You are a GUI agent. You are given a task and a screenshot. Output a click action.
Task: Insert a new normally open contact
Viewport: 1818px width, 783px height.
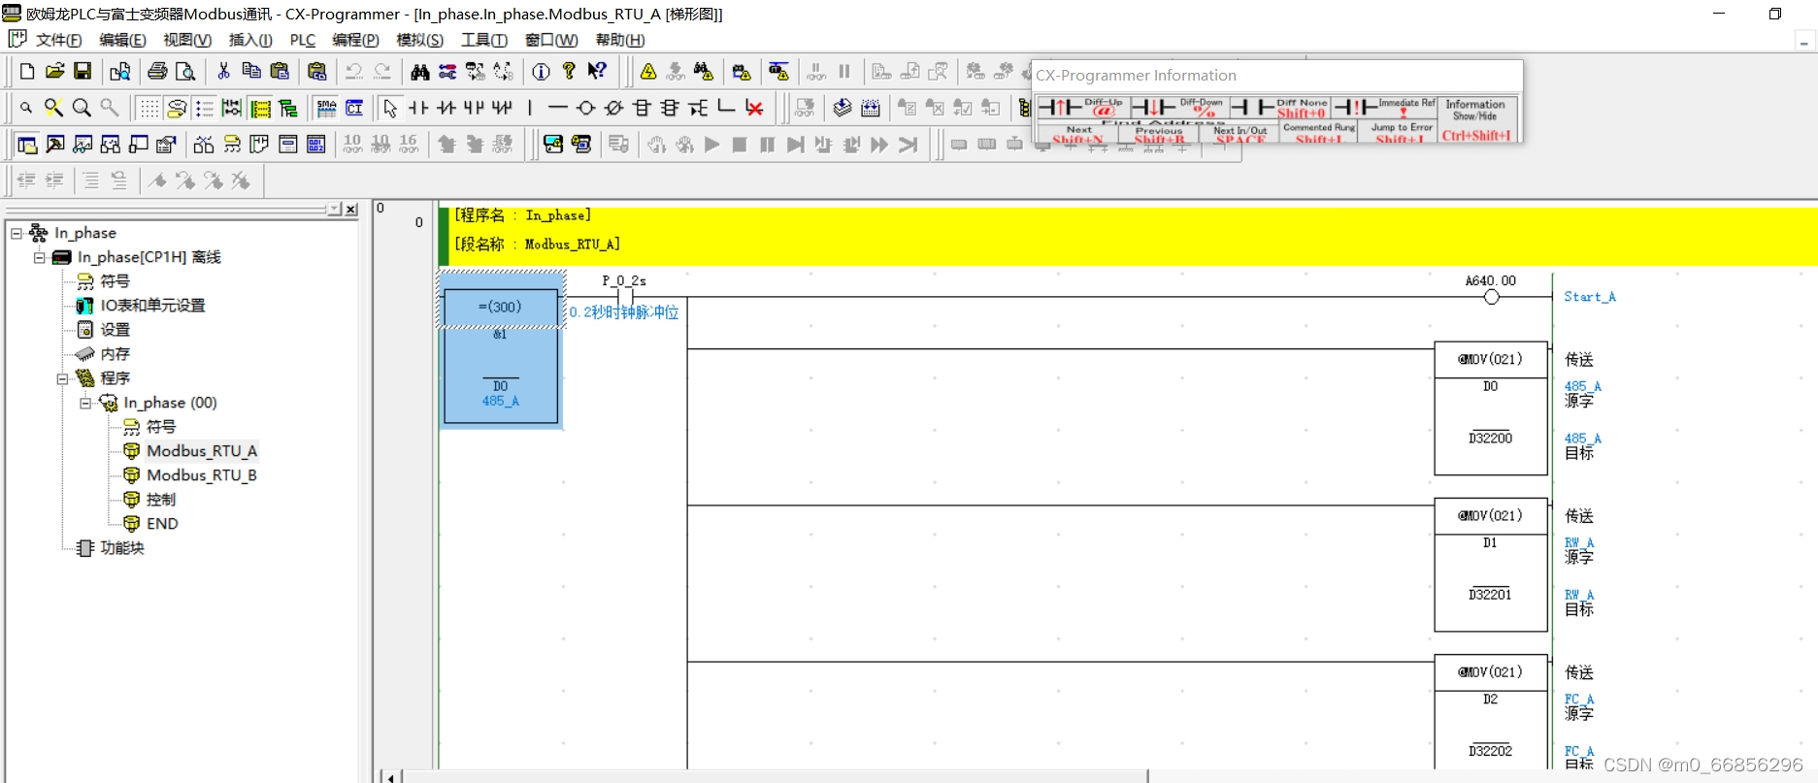pos(418,108)
